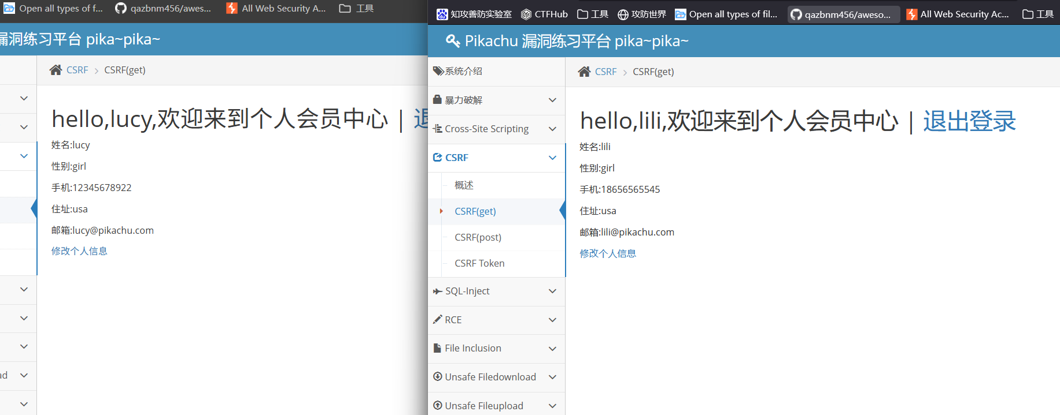Click the hello,lili welcome heading
1060x415 pixels.
click(739, 121)
